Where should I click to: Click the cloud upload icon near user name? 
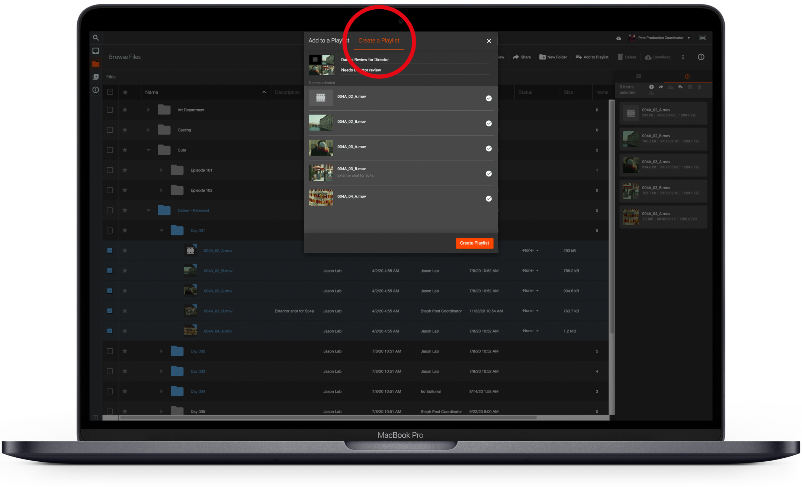tap(619, 38)
